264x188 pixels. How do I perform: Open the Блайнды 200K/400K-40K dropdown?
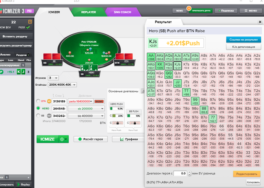click(x=62, y=85)
